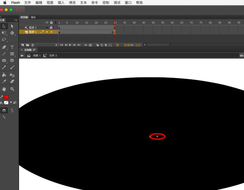The height and width of the screenshot is (190, 244).
Task: Switch to the 输出 tab
Action: [x=33, y=17]
